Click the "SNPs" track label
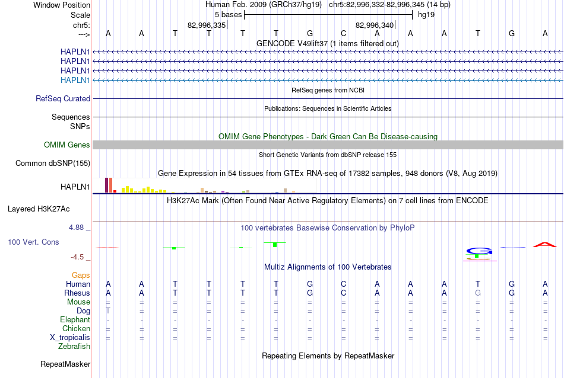The image size is (564, 378). click(x=80, y=126)
